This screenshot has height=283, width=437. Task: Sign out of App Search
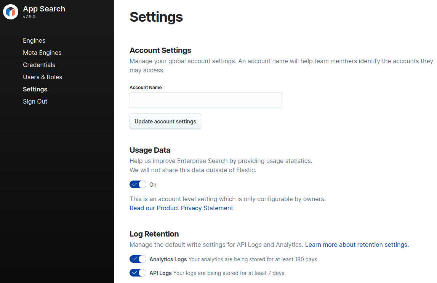tap(35, 101)
